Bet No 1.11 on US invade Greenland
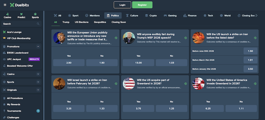 click(241, 109)
